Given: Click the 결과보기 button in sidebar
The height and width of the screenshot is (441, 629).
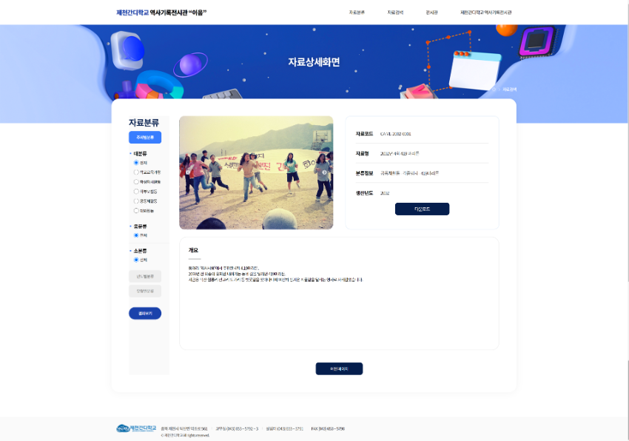Looking at the screenshot, I should point(145,313).
